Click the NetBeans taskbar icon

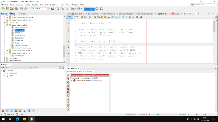click(32, 119)
